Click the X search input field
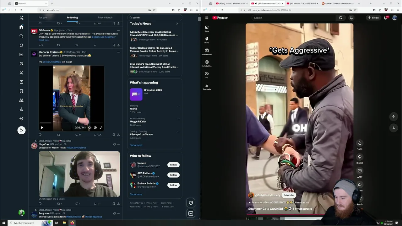This screenshot has width=402, height=226. coord(155,18)
